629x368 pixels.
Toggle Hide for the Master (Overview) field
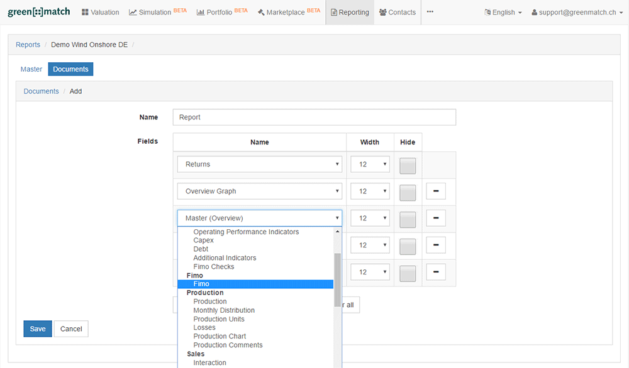(x=408, y=219)
